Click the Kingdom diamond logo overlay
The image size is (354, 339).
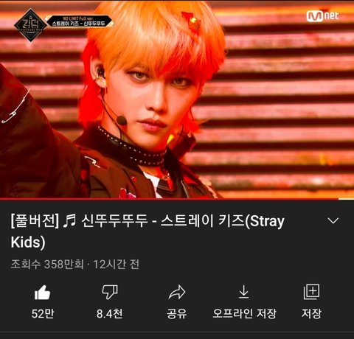30,25
